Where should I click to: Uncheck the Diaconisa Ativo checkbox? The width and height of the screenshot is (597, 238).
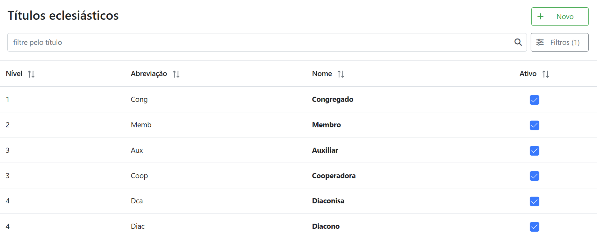coord(535,201)
